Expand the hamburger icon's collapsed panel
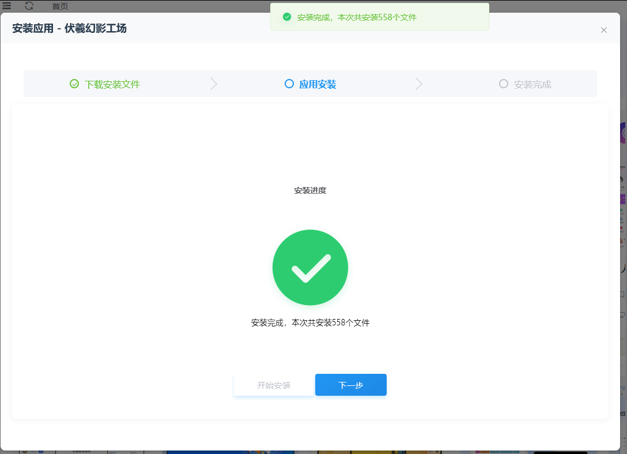Viewport: 627px width, 454px height. [x=8, y=6]
